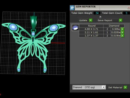
Task: Click quantity 1 in the 2.11 X 1.61 row
Action: pyautogui.click(x=107, y=32)
